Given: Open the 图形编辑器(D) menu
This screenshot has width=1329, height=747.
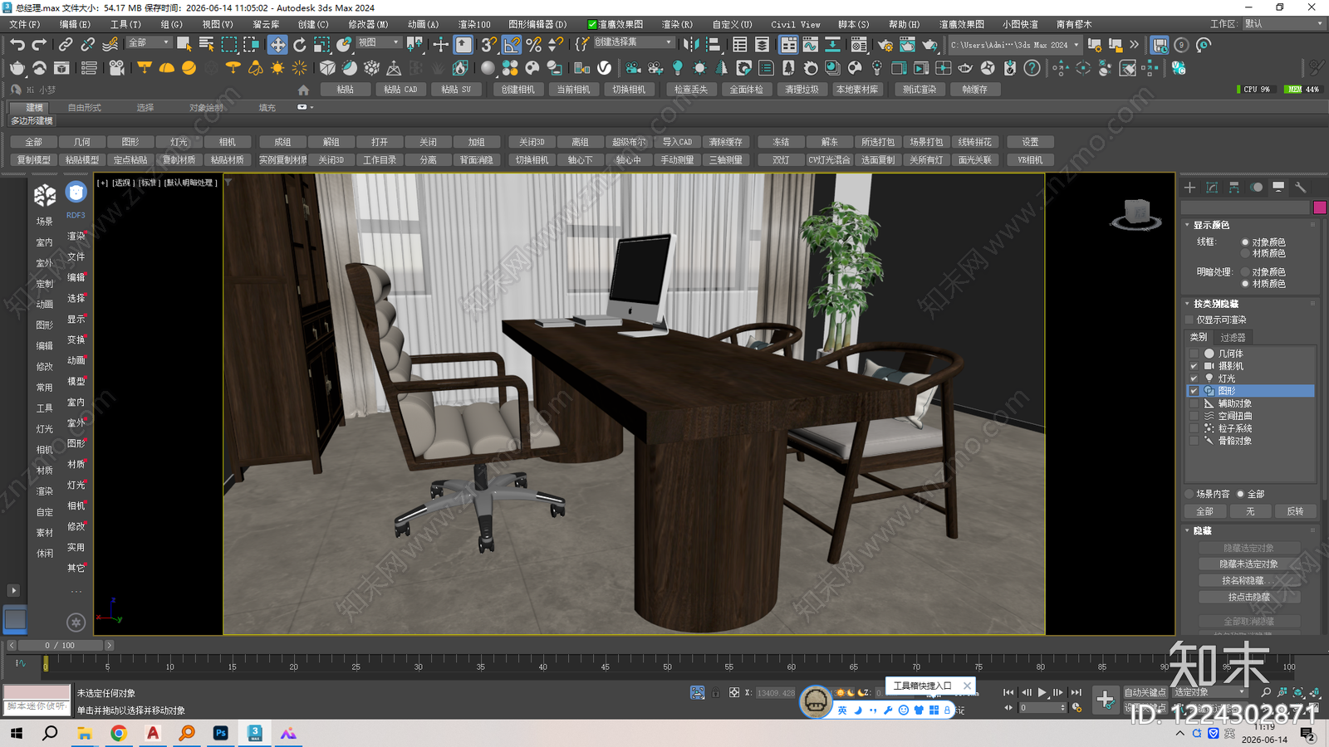Looking at the screenshot, I should (537, 24).
